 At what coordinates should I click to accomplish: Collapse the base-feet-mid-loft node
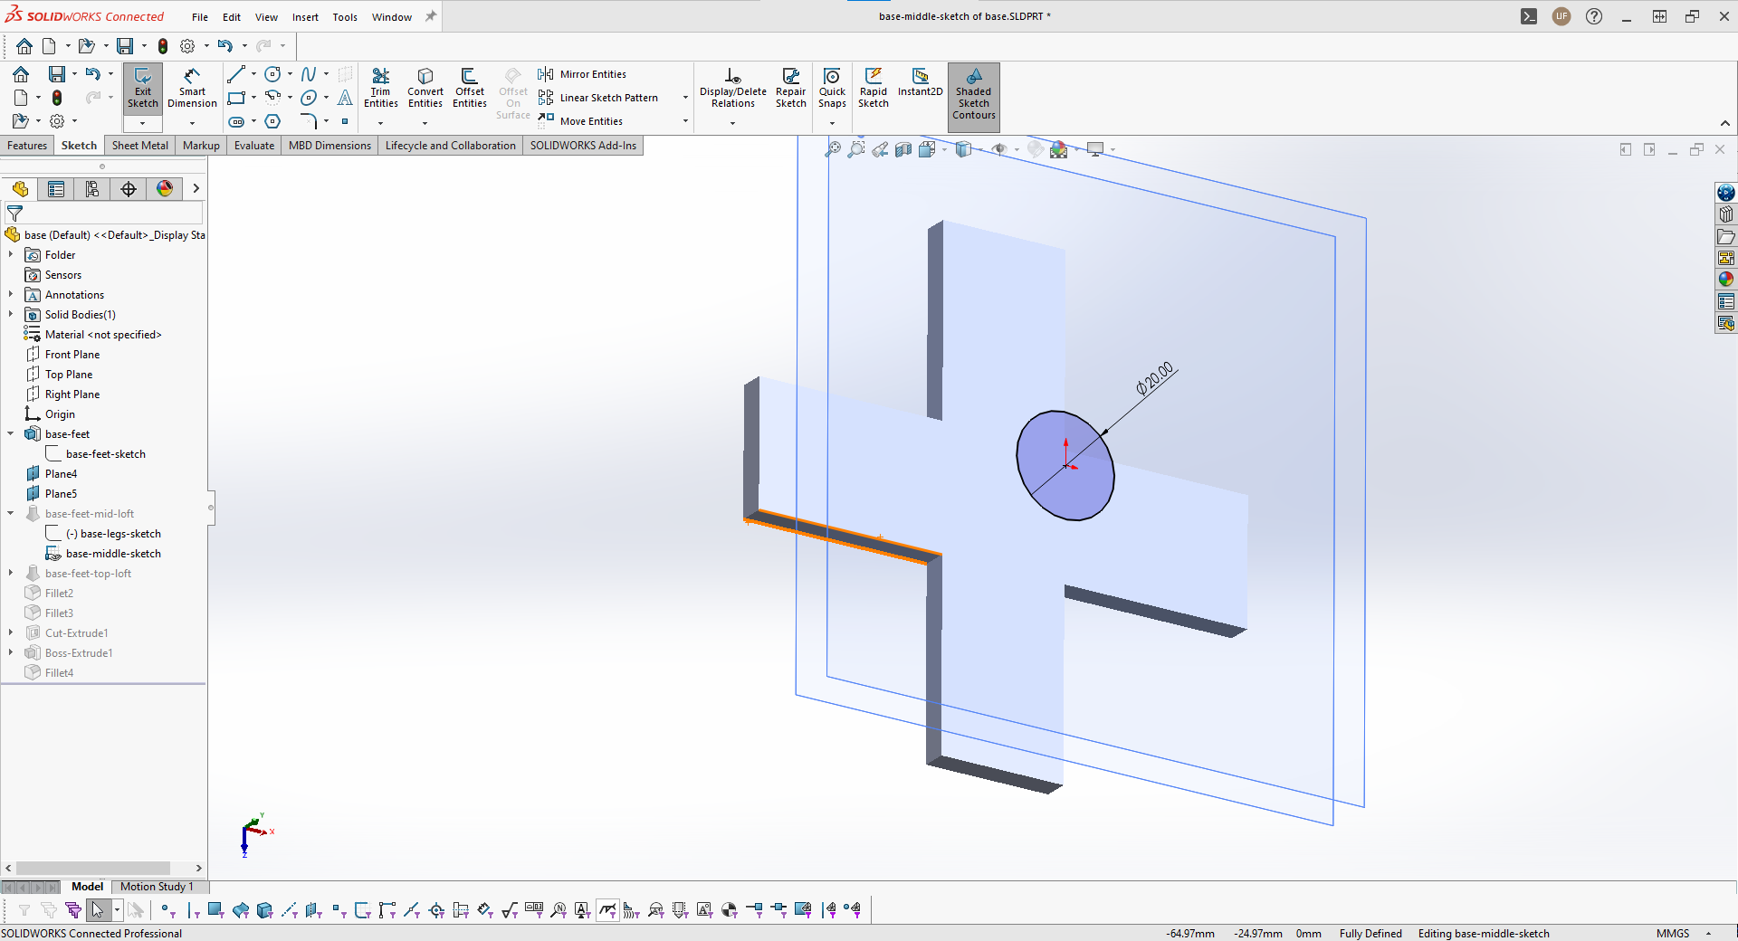[x=10, y=514]
